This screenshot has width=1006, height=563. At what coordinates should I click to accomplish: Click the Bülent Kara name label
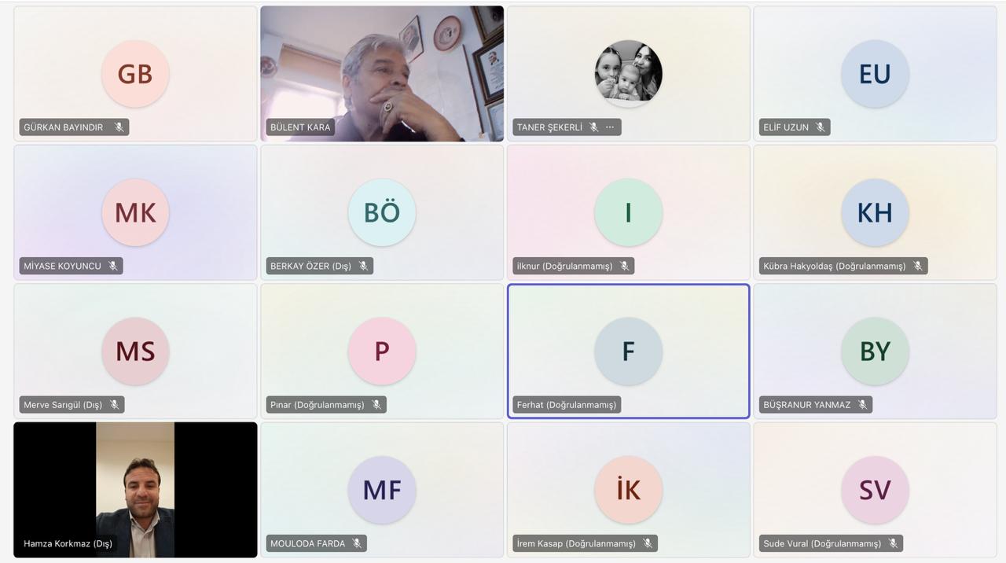300,127
